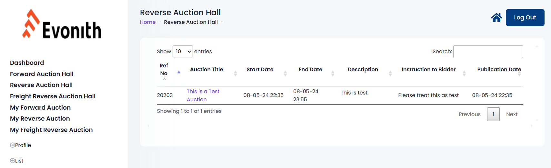Sort table by Start Date arrows

click(285, 74)
